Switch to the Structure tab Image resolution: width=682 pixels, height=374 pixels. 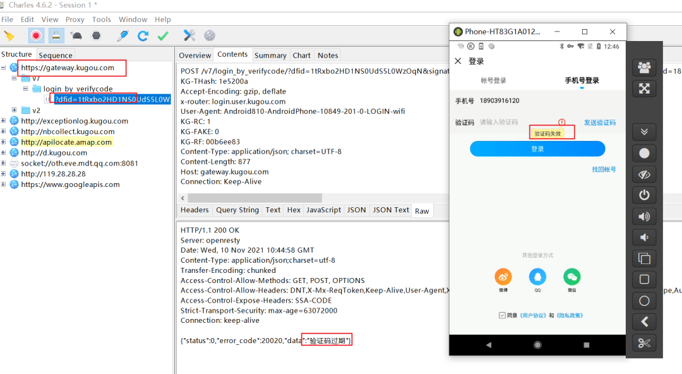16,54
